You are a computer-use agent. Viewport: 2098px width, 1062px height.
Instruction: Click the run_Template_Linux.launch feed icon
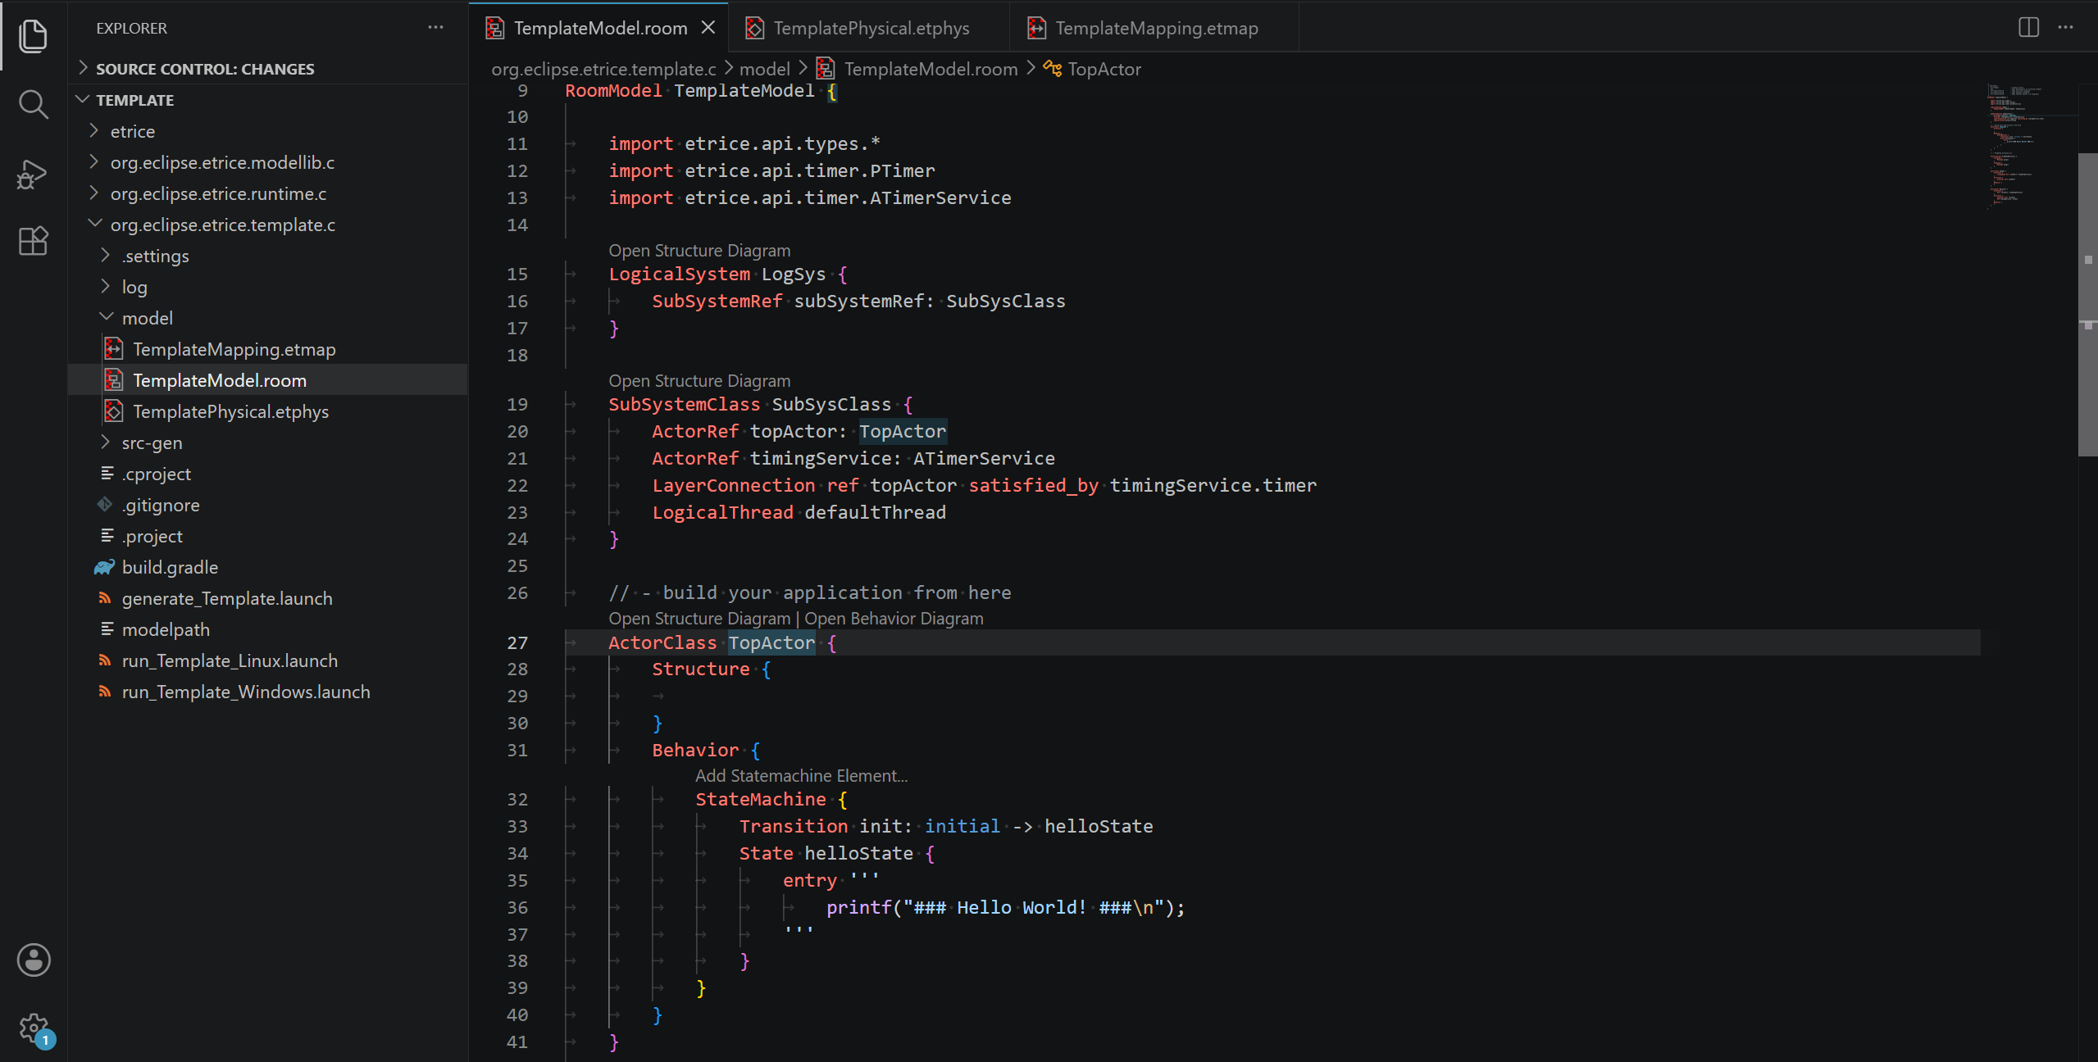click(x=104, y=660)
